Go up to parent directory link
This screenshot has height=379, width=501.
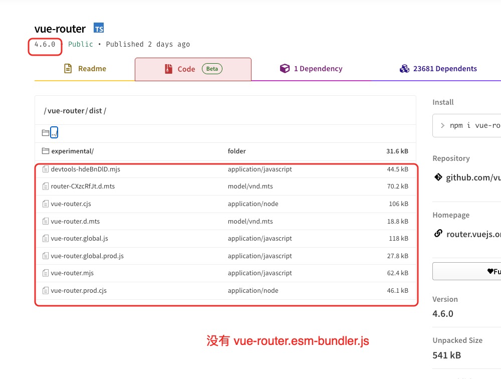point(54,133)
